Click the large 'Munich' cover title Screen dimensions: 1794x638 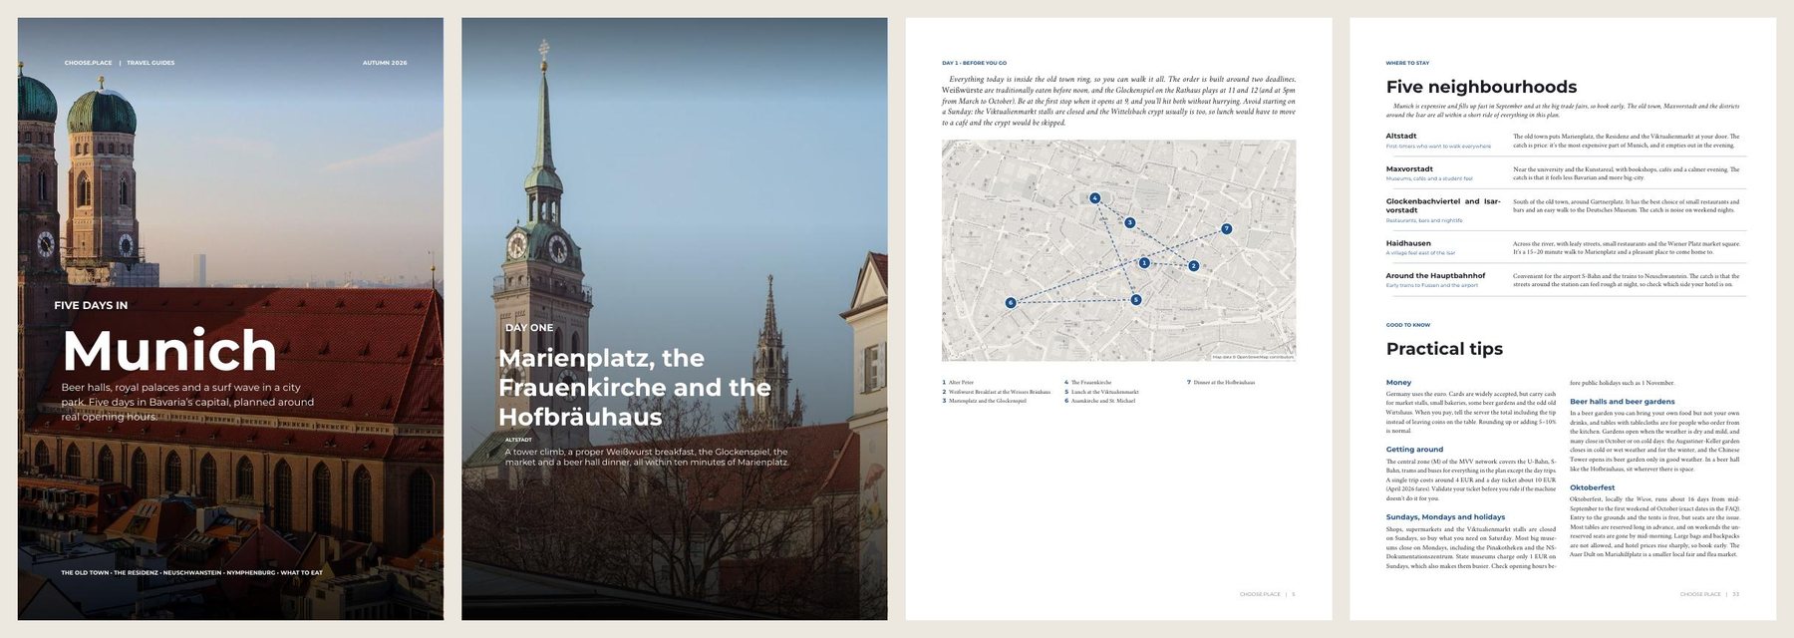click(x=169, y=351)
